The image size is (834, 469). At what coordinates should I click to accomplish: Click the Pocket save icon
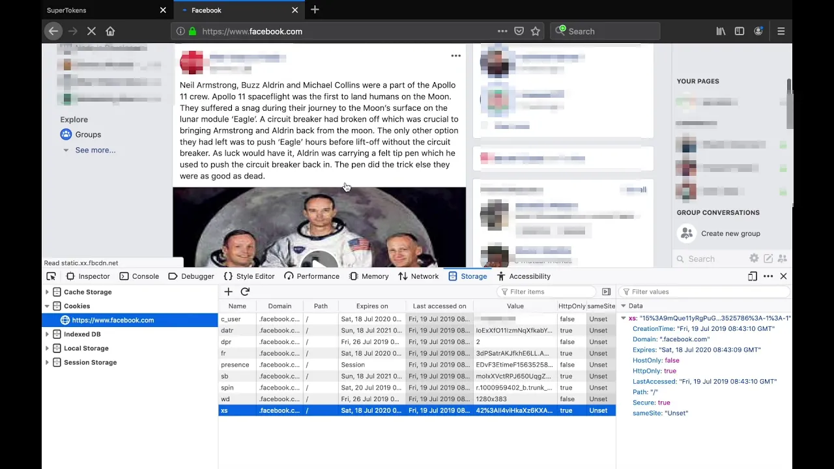[519, 31]
